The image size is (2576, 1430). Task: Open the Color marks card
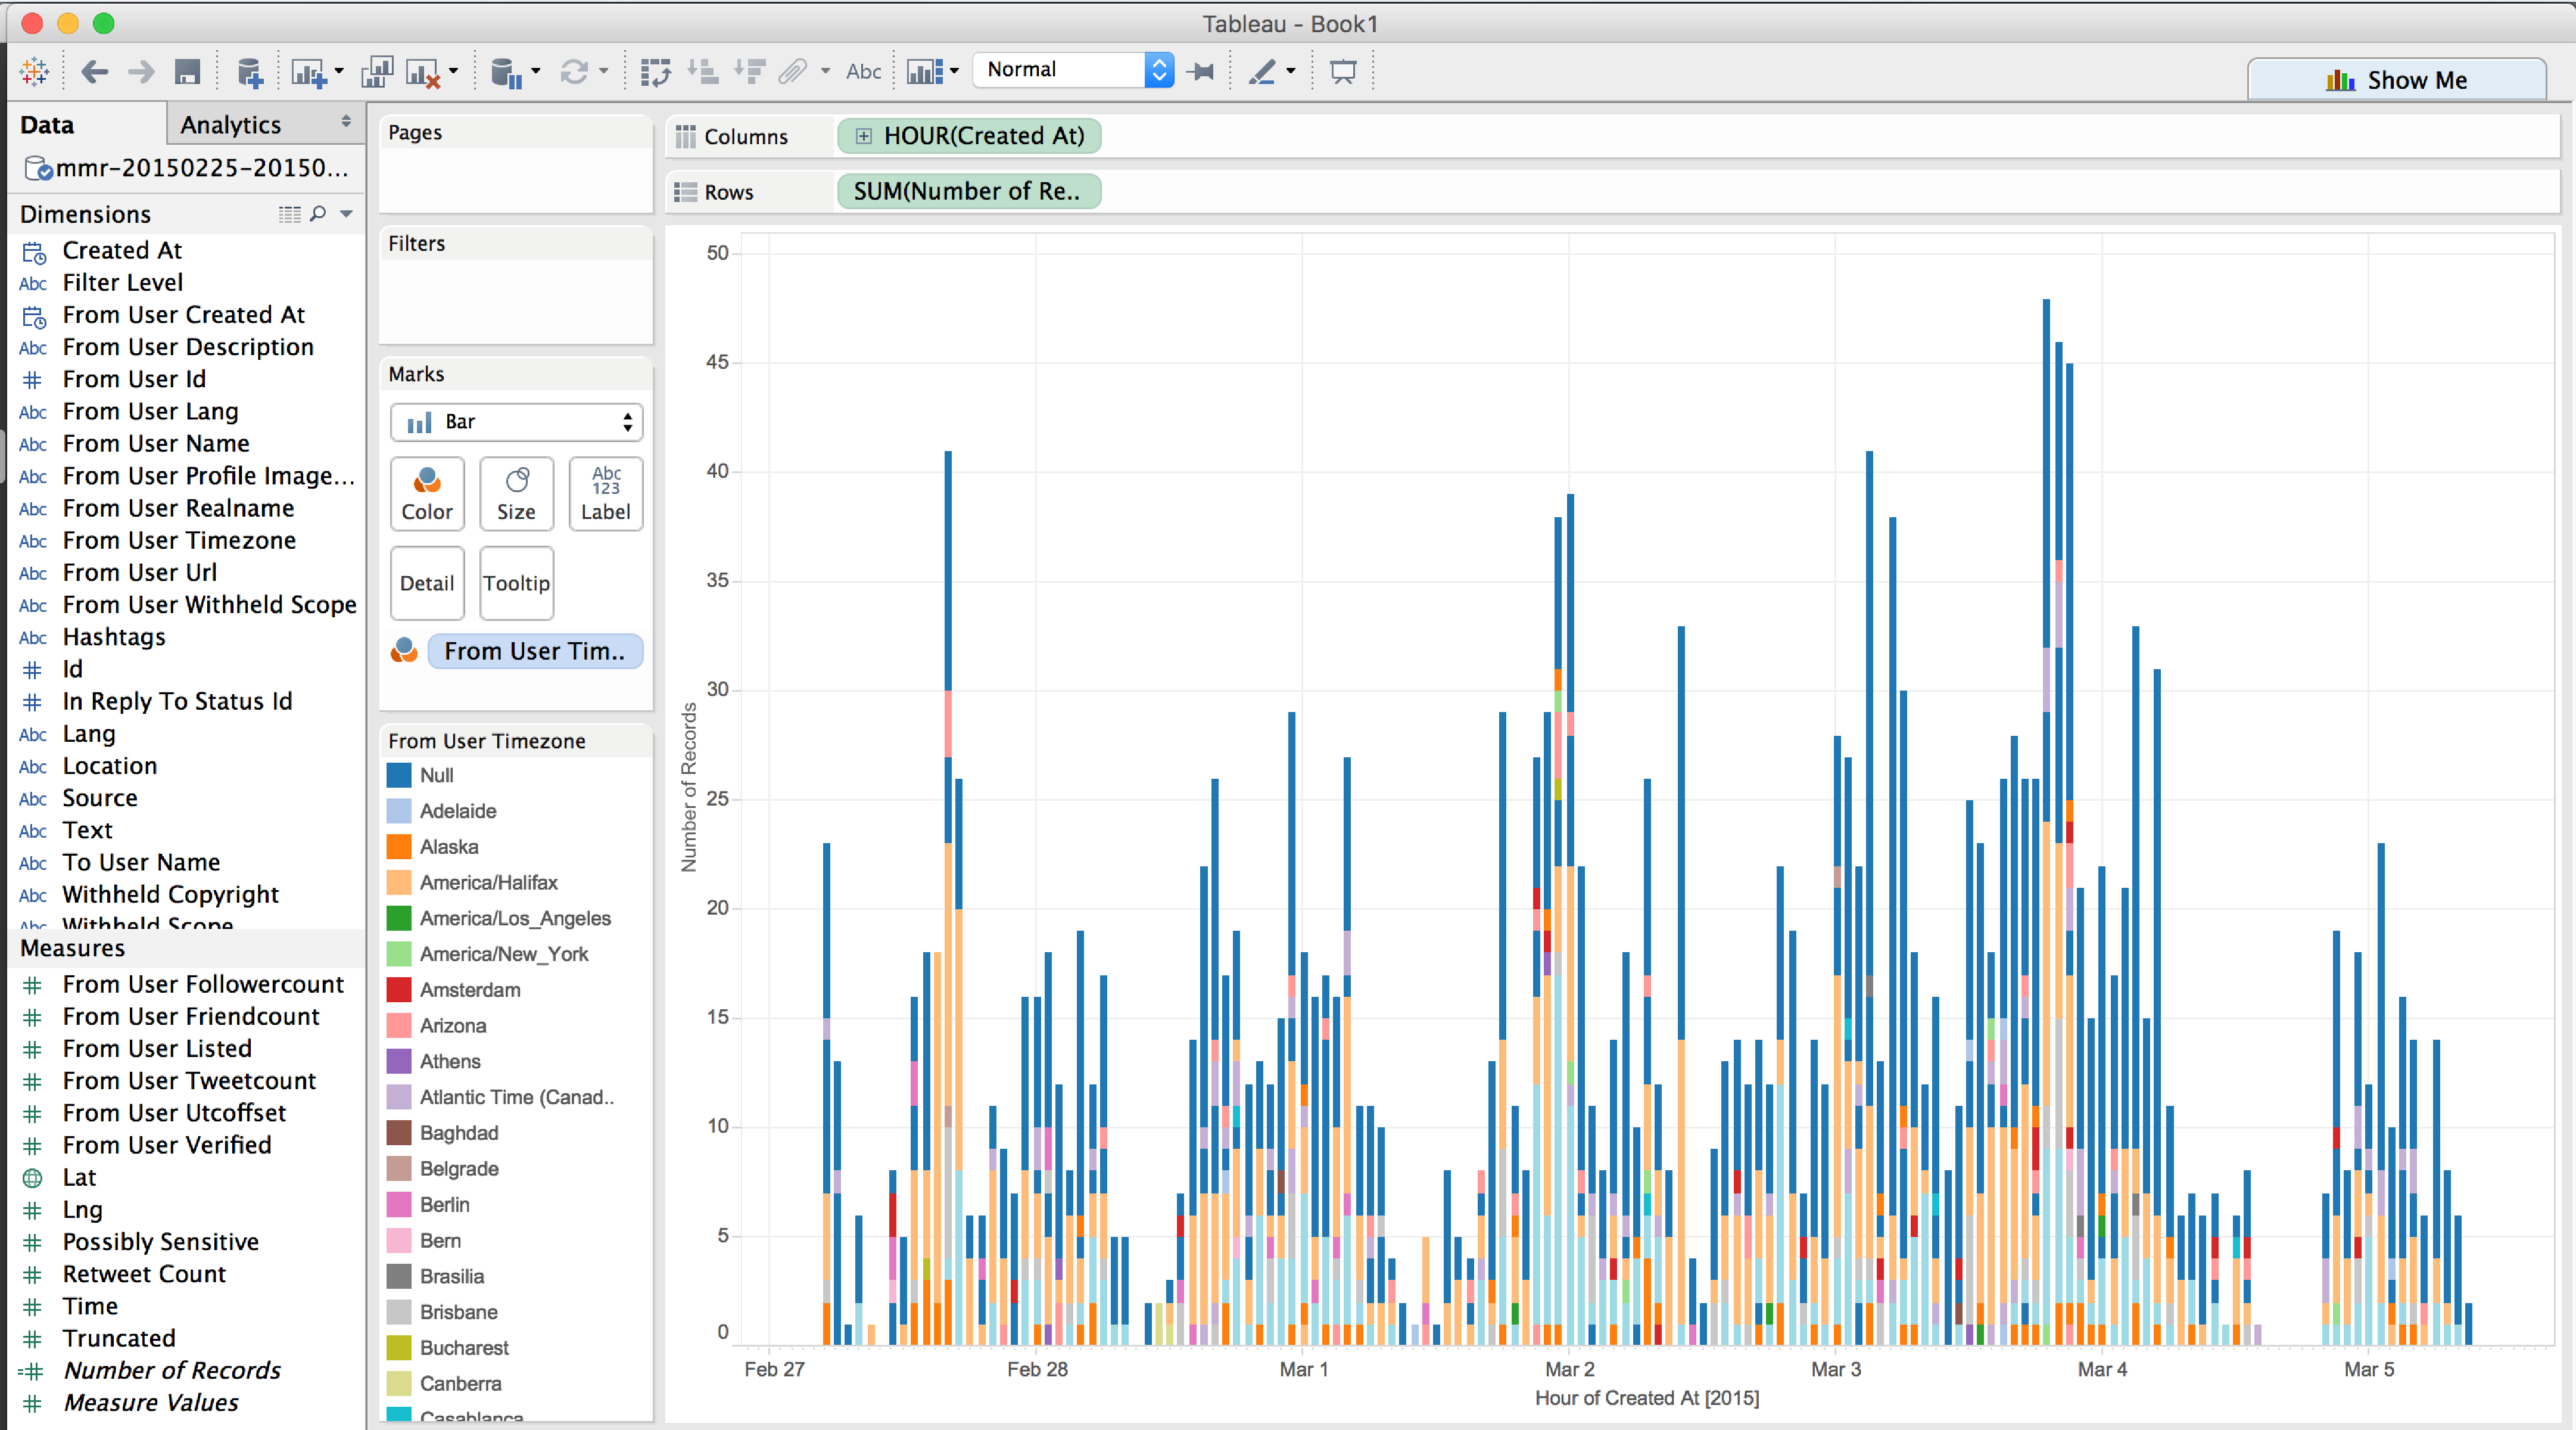click(427, 493)
